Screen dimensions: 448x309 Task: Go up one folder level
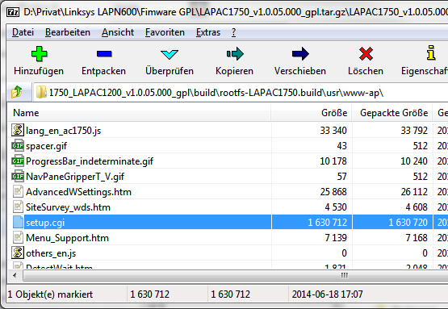[17, 92]
